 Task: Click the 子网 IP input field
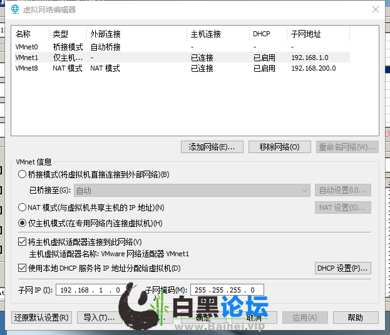click(x=92, y=290)
